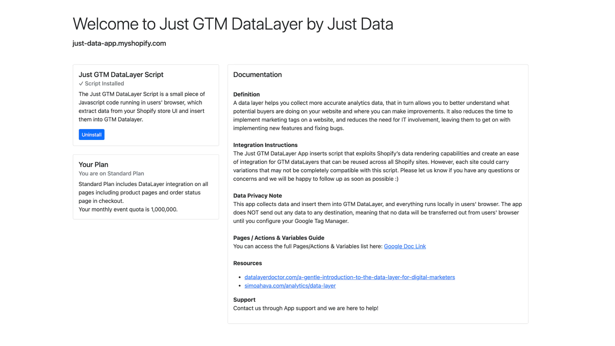Click the just-data-app.myshopify.com store name
615x346 pixels.
coord(119,43)
